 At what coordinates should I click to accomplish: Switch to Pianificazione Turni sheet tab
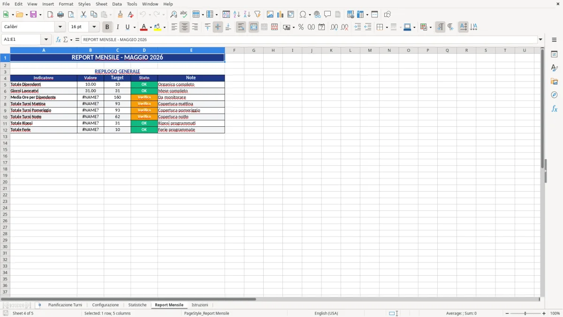[x=65, y=305]
